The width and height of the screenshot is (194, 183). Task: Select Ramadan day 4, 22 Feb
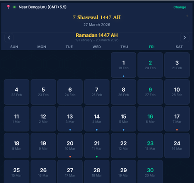(x=16, y=92)
